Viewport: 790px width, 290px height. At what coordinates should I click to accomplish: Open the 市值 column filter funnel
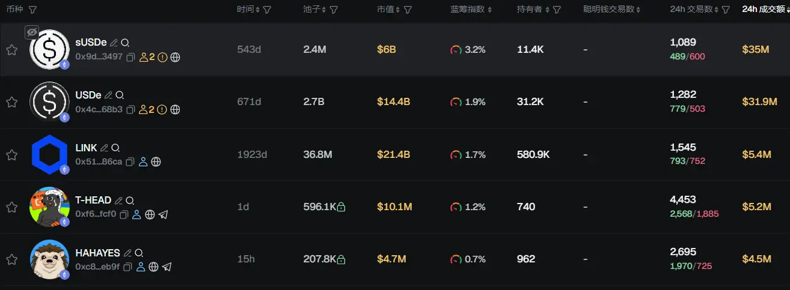pyautogui.click(x=408, y=10)
